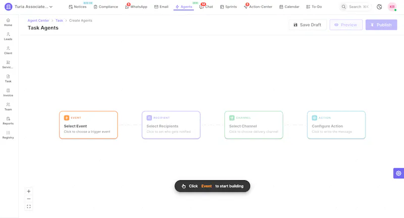This screenshot has width=404, height=218.
Task: Click the Turia Associates logo icon
Action: point(8,7)
